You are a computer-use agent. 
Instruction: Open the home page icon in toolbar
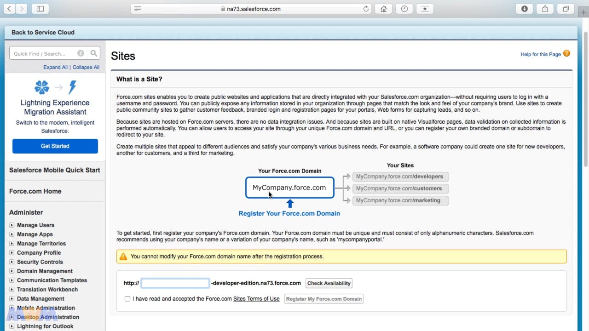pos(384,9)
